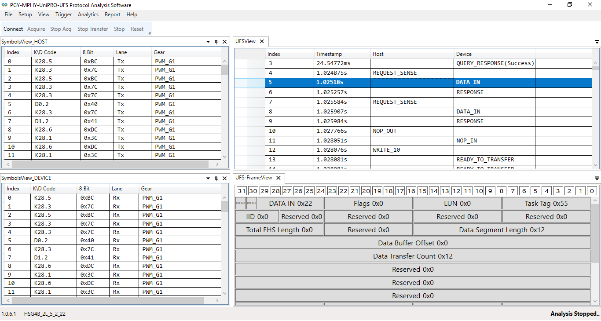Click the DATA IN 0x22 field in UFS-FrameView
601x321 pixels.
[290, 203]
